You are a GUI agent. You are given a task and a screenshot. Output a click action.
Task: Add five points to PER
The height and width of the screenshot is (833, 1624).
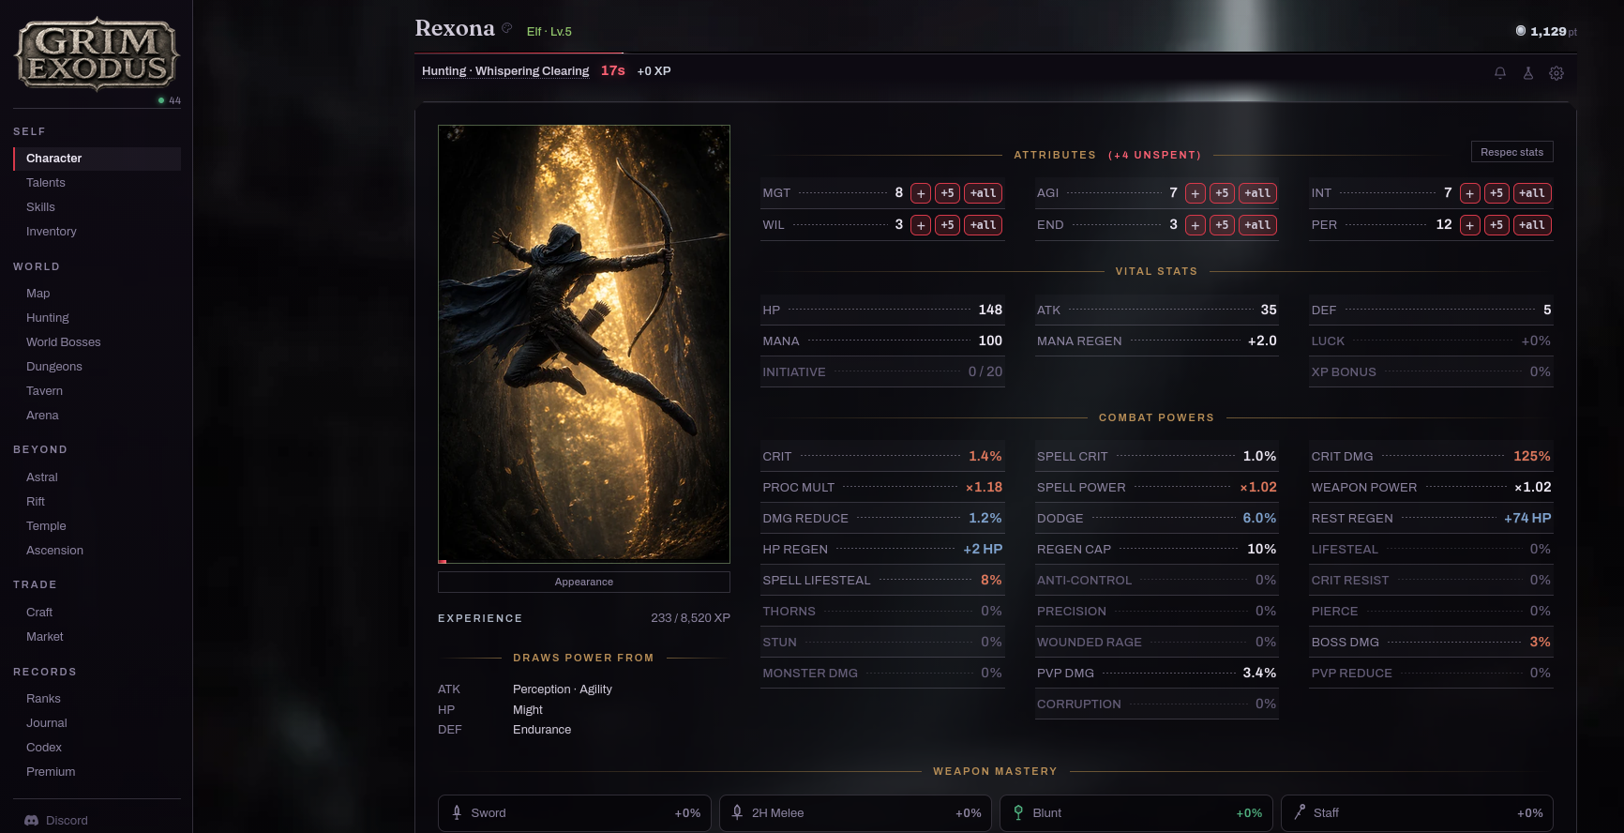1496,225
